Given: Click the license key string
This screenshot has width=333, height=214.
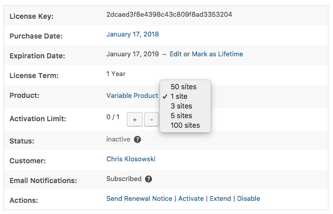Looking at the screenshot, I should [x=169, y=15].
